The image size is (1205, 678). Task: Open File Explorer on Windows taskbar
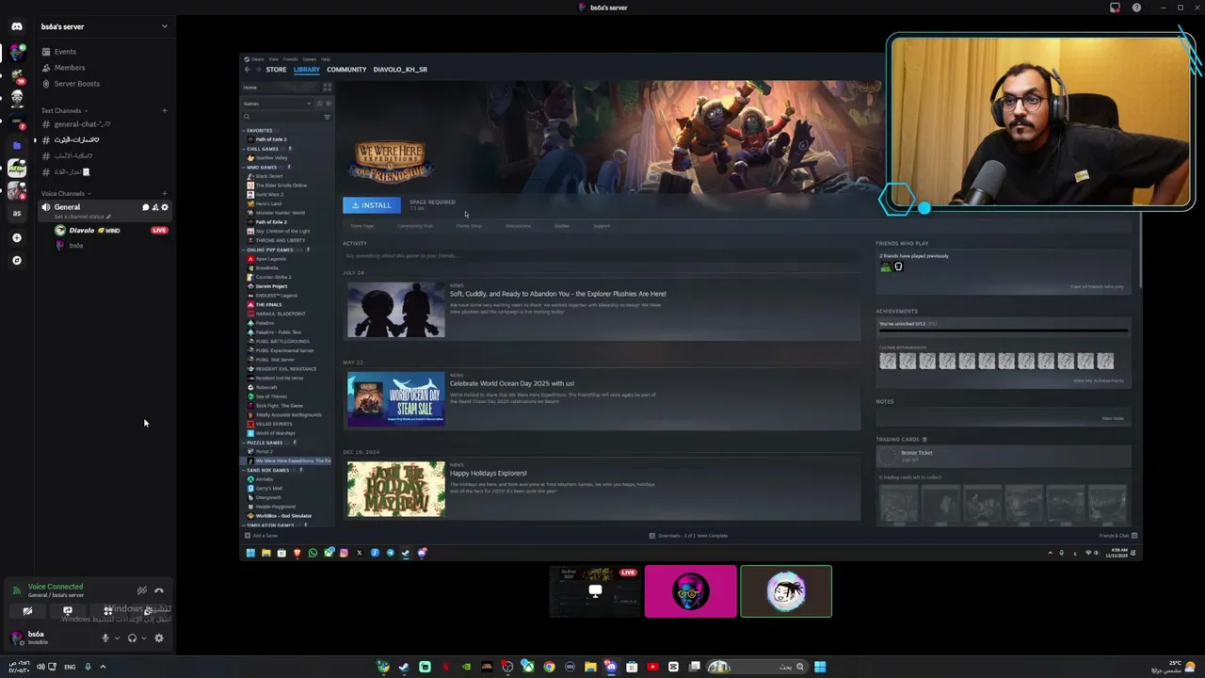click(590, 667)
